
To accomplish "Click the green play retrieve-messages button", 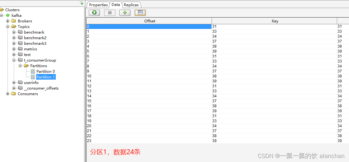I will [94, 13].
